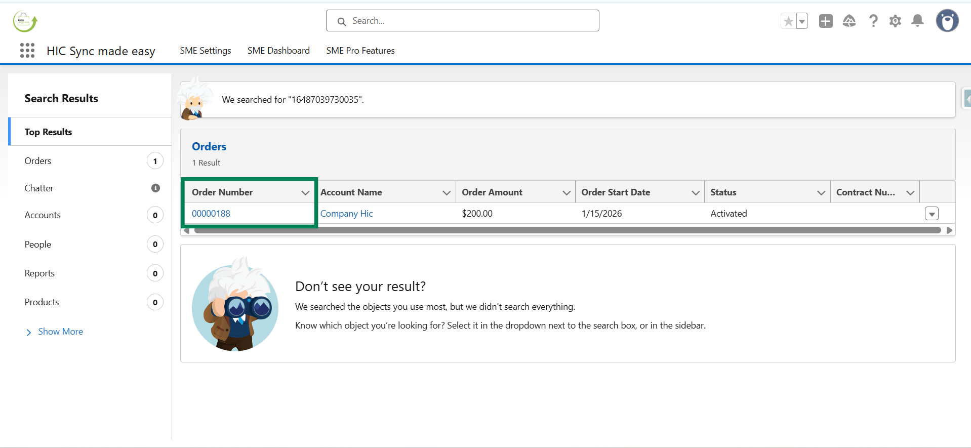Expand Show More objects list
Viewport: 971px width, 448px height.
point(54,332)
